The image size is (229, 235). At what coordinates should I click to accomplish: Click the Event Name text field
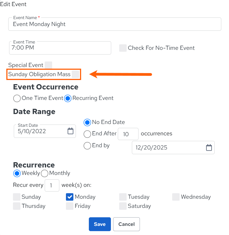115,24
